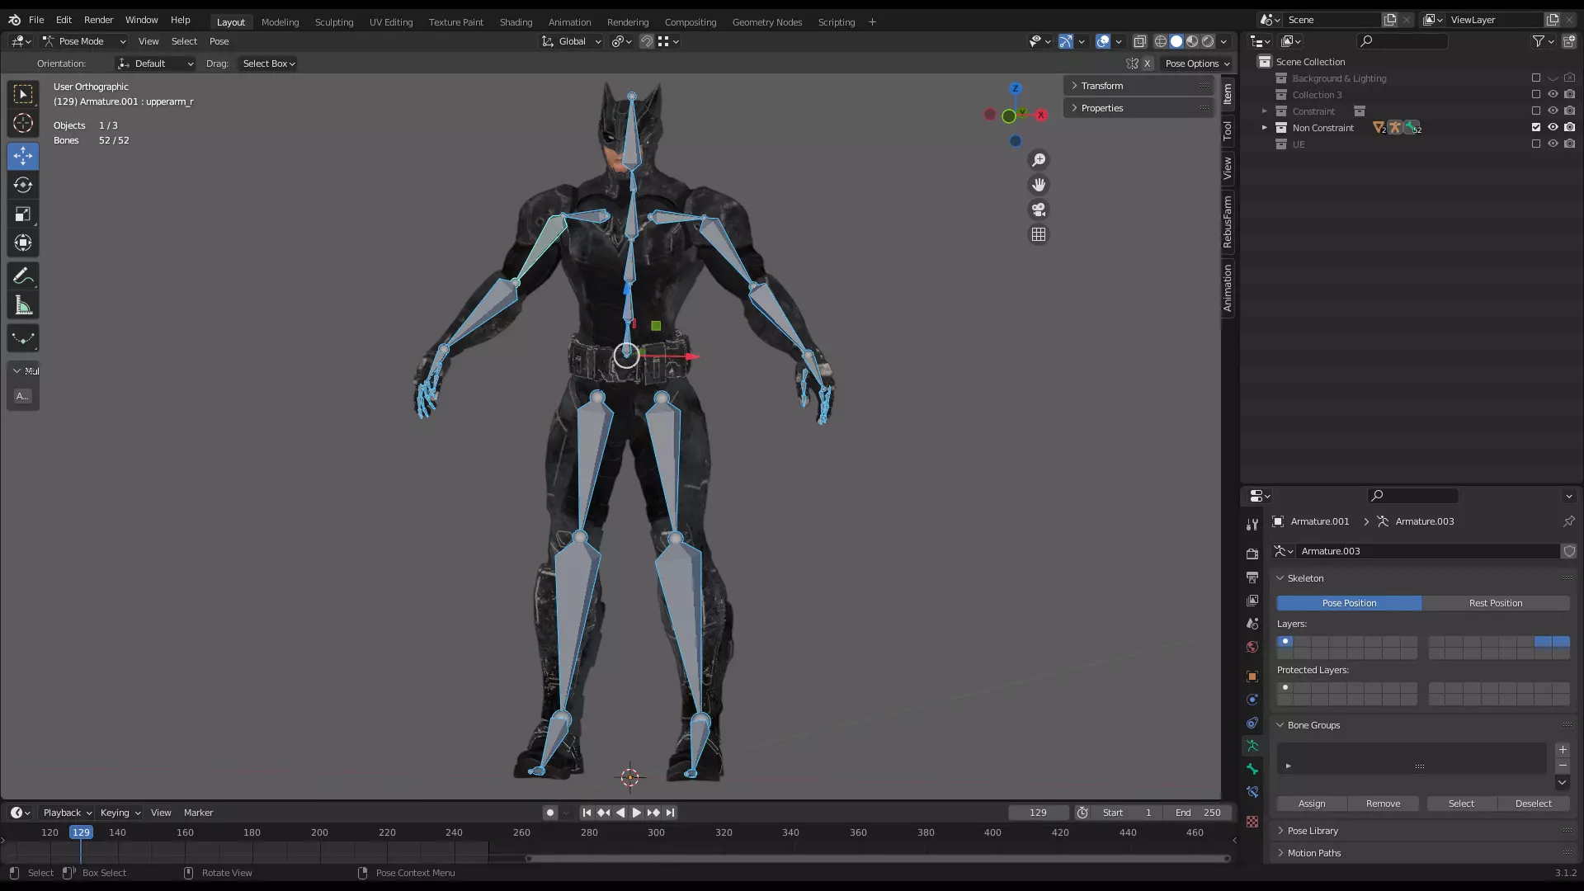Screen dimensions: 1584x891
Task: Open Global transform orientation dropdown
Action: coord(572,41)
